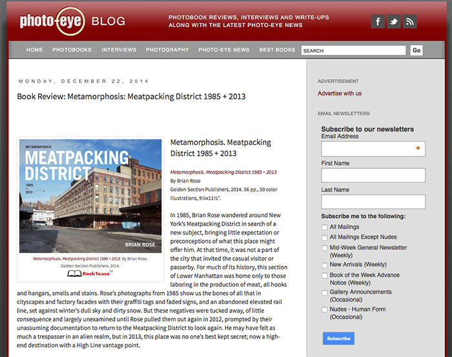The width and height of the screenshot is (452, 357).
Task: Click the 'ADVERTISEMENT' sidebar heading
Action: [x=338, y=81]
